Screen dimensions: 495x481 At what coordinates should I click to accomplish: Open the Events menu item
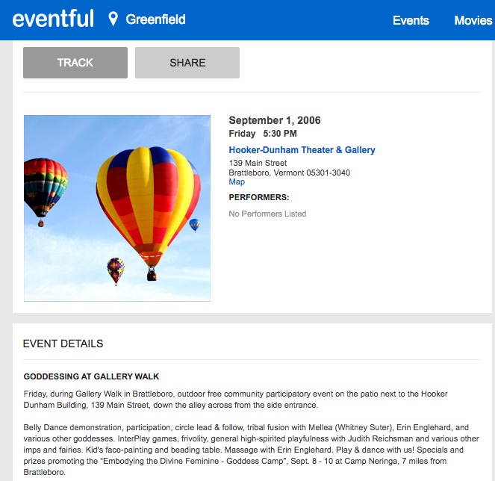point(411,20)
